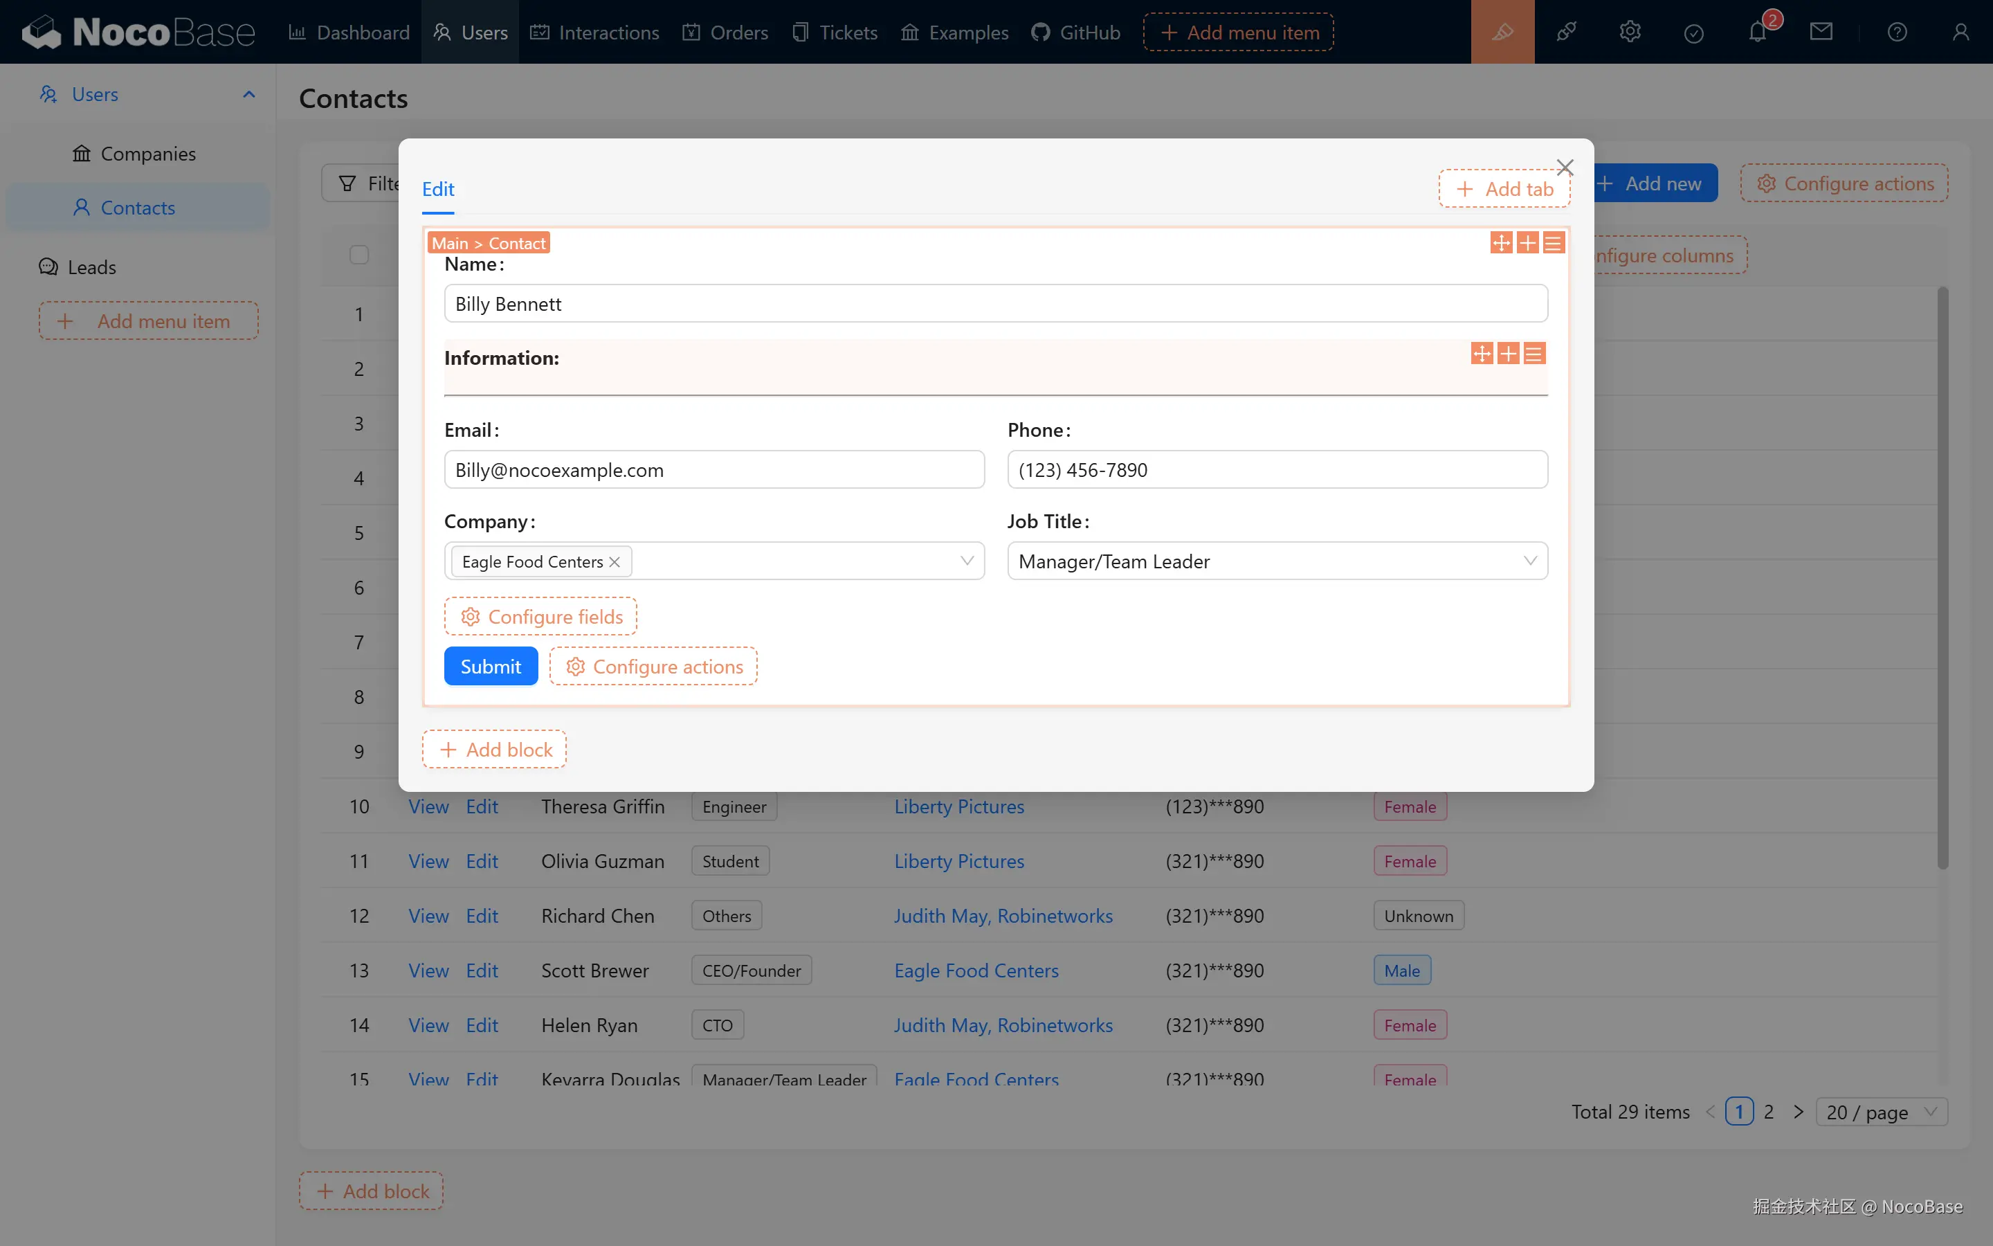Toggle the select-all table checkbox
This screenshot has height=1246, width=1993.
(358, 255)
